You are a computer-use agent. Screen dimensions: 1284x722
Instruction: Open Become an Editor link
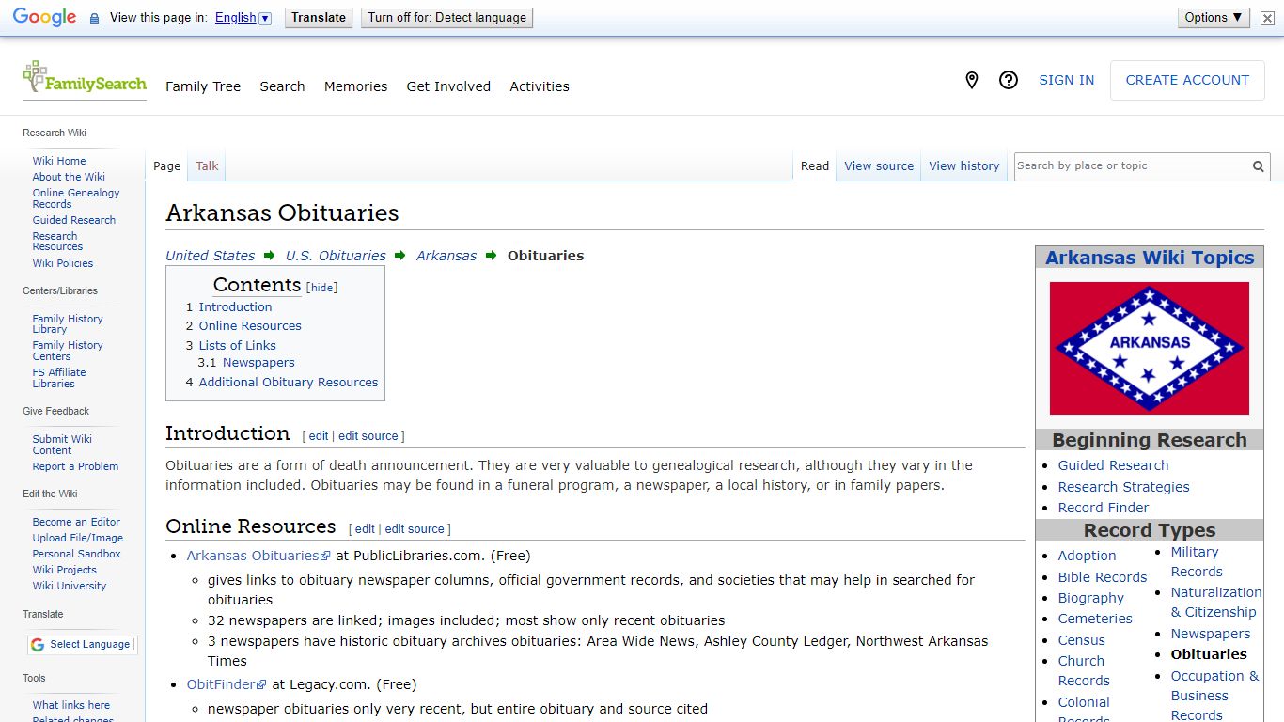(x=76, y=522)
